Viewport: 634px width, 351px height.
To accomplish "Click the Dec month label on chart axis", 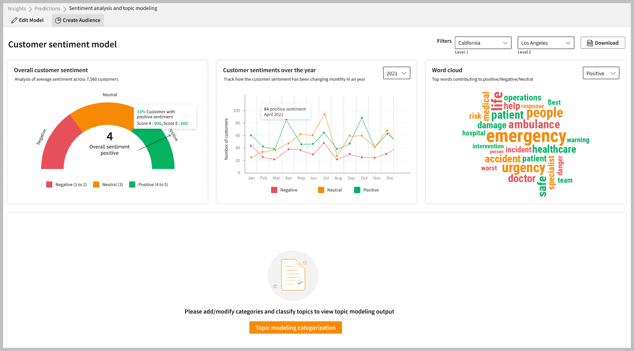I will pyautogui.click(x=390, y=178).
